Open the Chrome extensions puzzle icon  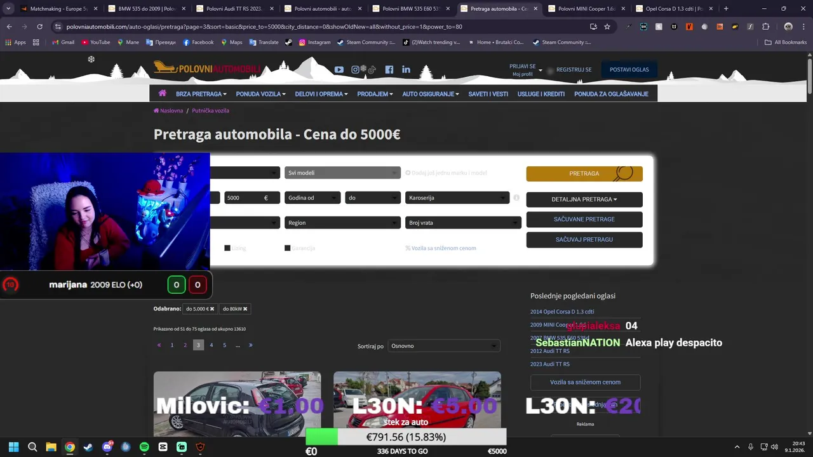click(765, 27)
